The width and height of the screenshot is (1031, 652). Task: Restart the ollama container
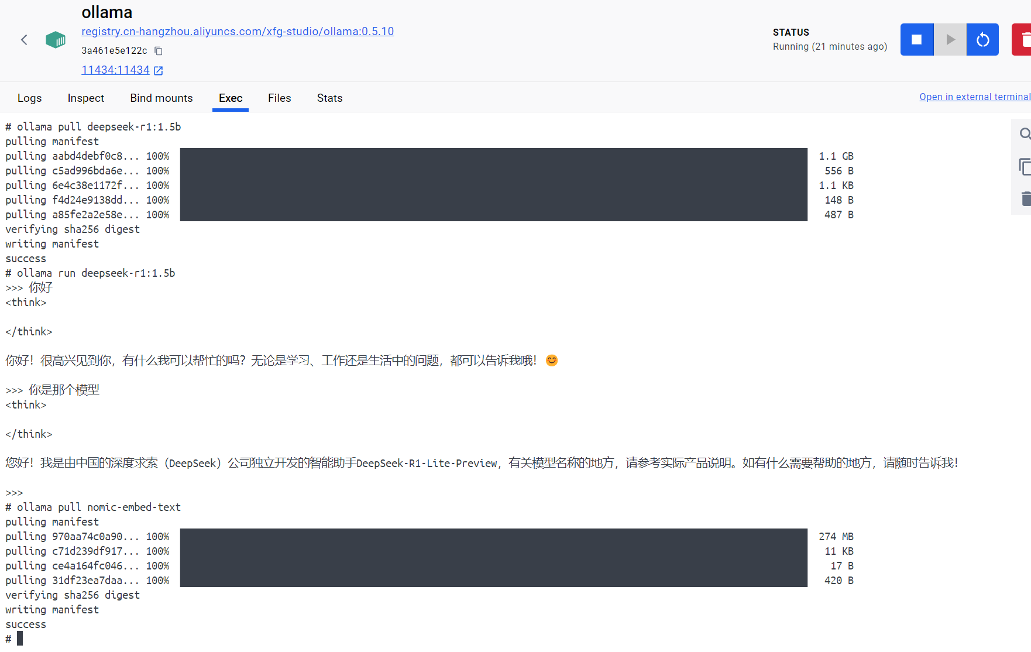tap(982, 40)
